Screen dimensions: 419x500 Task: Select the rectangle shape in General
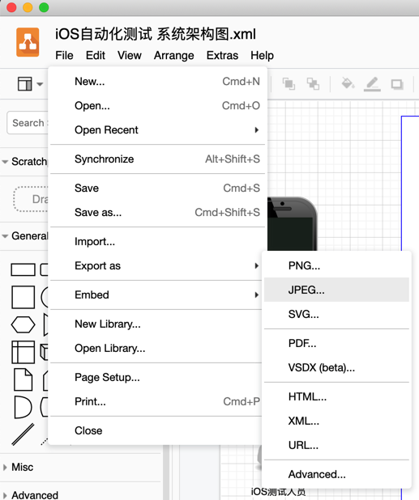(x=23, y=269)
